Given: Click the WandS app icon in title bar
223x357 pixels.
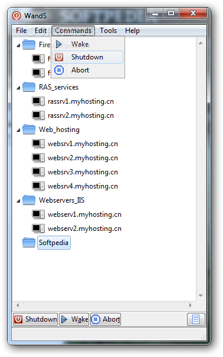Looking at the screenshot, I should (x=17, y=15).
